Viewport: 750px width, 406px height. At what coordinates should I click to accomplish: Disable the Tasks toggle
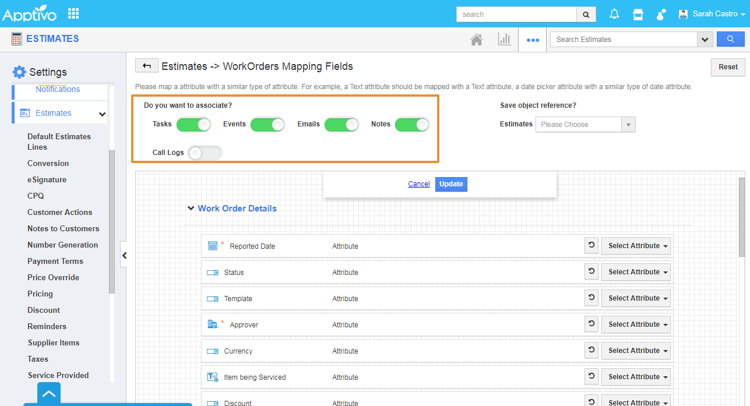pyautogui.click(x=193, y=125)
